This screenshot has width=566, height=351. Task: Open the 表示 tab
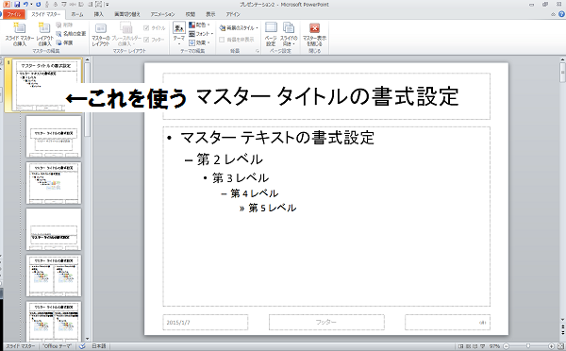click(x=210, y=14)
